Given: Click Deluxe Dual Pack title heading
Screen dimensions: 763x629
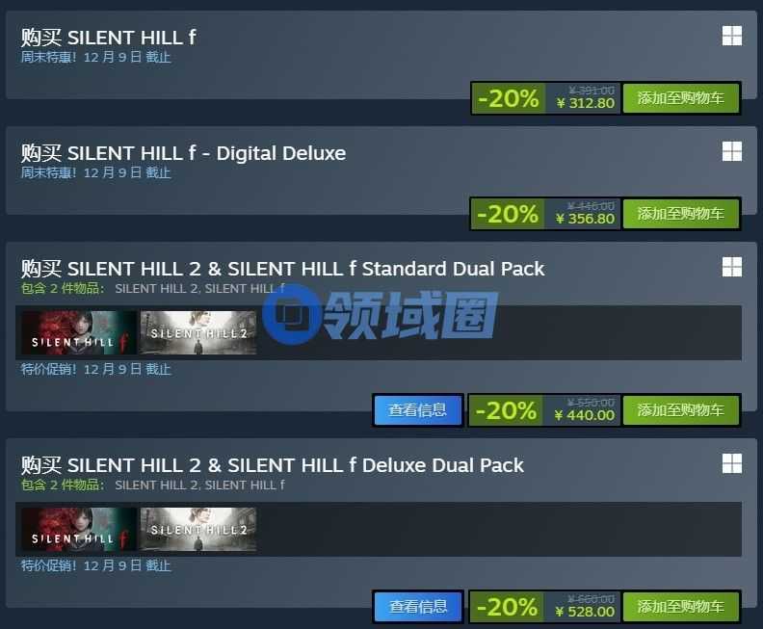Looking at the screenshot, I should (x=272, y=465).
